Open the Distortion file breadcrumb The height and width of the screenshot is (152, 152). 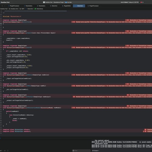click(x=29, y=9)
